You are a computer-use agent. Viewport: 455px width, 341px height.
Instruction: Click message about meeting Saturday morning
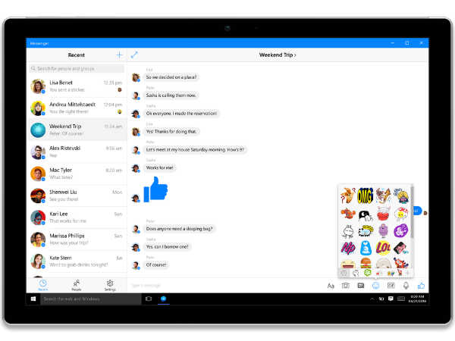[195, 149]
